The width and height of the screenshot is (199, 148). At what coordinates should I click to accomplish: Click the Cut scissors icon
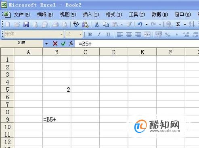click(96, 25)
